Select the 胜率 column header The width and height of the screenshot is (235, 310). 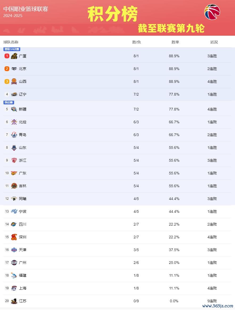pos(175,42)
